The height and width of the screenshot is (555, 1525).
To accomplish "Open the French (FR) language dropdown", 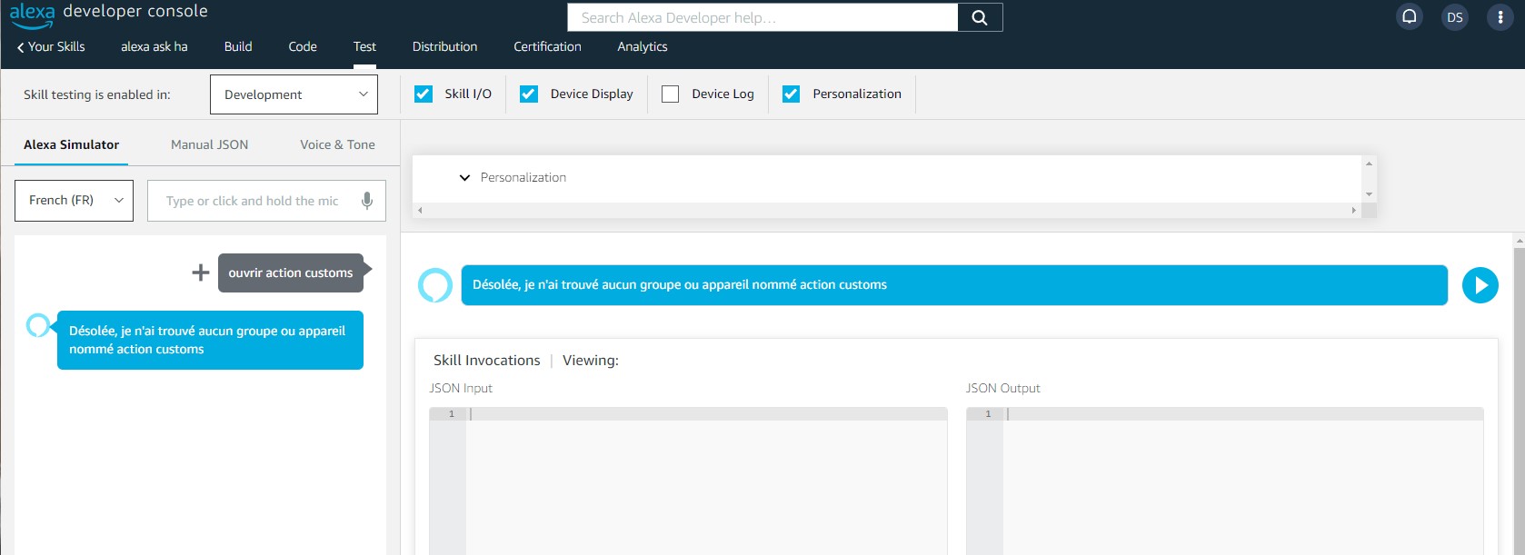I will pos(74,201).
